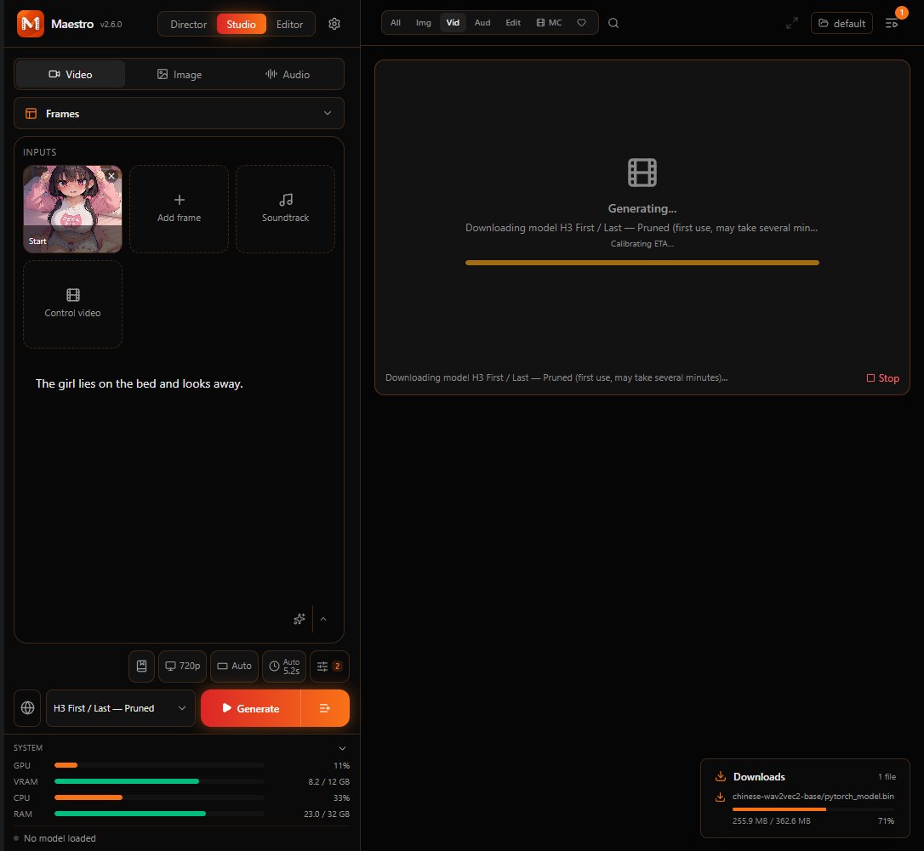The image size is (924, 851).
Task: Click the VRAM usage bar
Action: click(159, 781)
